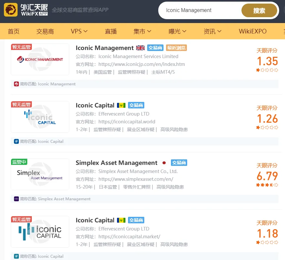The height and width of the screenshot is (260, 285).
Task: Click 简称匹配: Iconic Management text
Action: (48, 84)
